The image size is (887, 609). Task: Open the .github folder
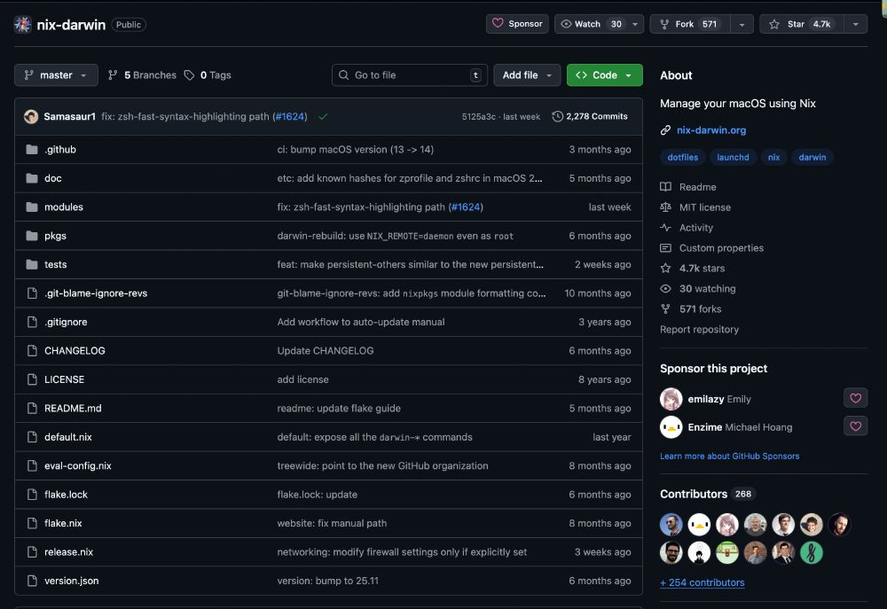tap(60, 149)
